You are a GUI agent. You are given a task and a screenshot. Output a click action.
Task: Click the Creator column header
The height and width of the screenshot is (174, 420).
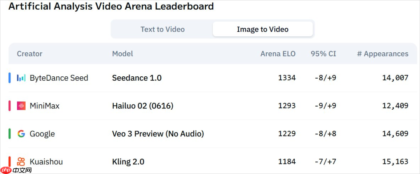pos(30,53)
